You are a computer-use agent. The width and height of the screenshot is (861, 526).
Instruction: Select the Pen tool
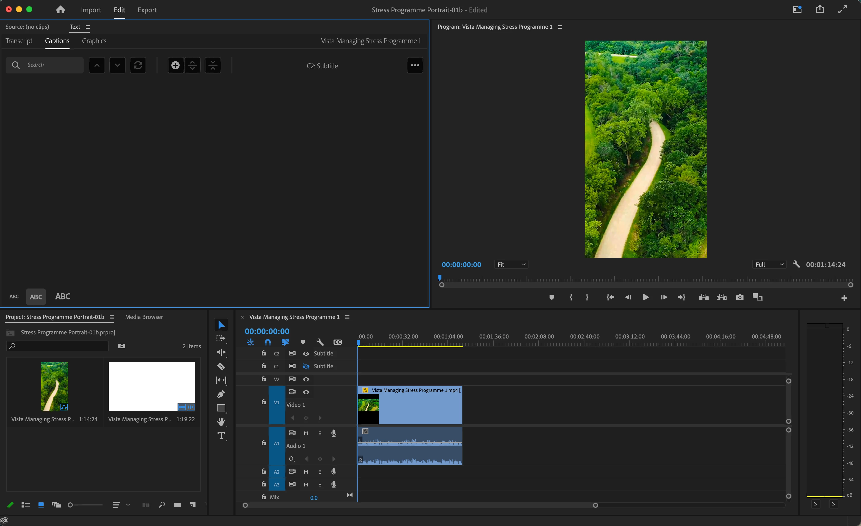pos(221,394)
